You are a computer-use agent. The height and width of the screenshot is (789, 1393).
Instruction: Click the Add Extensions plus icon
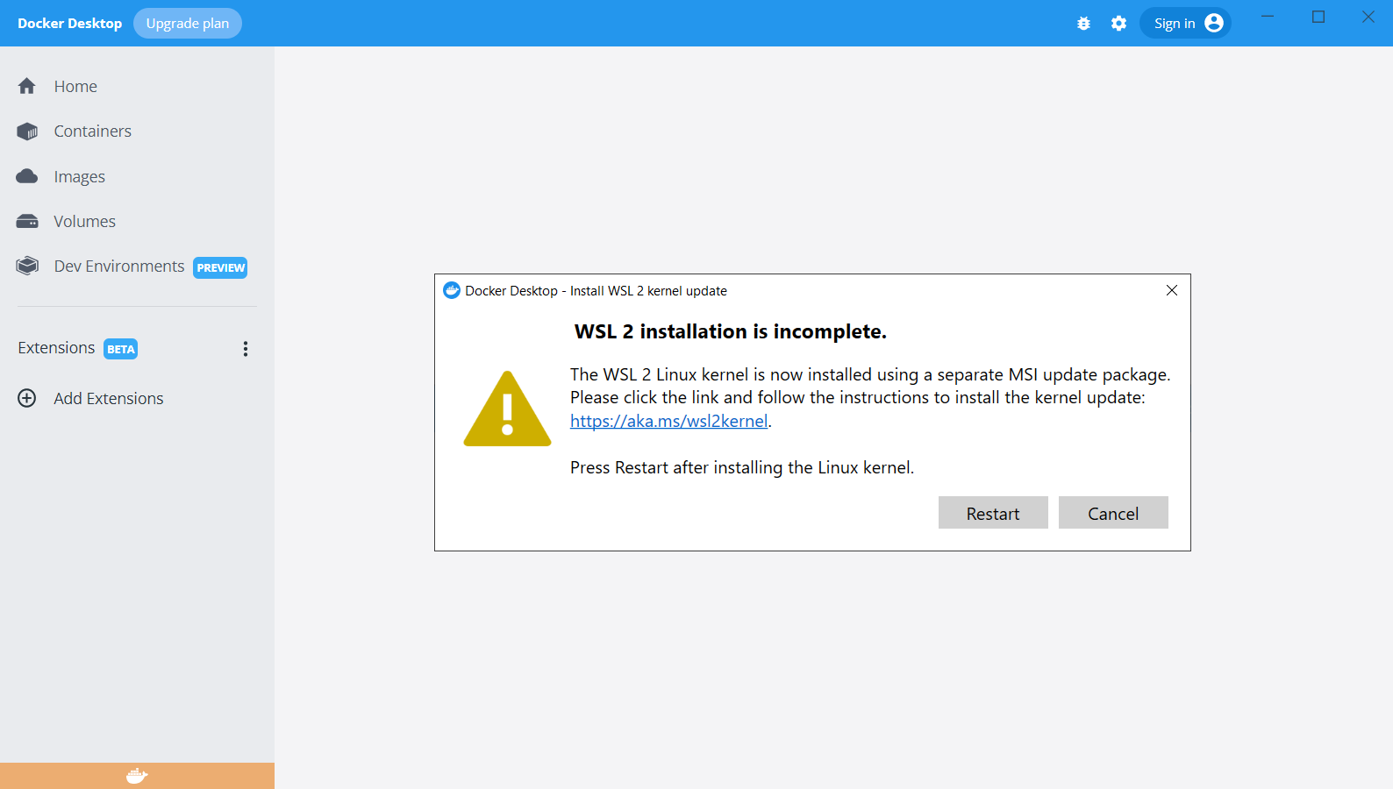click(27, 398)
